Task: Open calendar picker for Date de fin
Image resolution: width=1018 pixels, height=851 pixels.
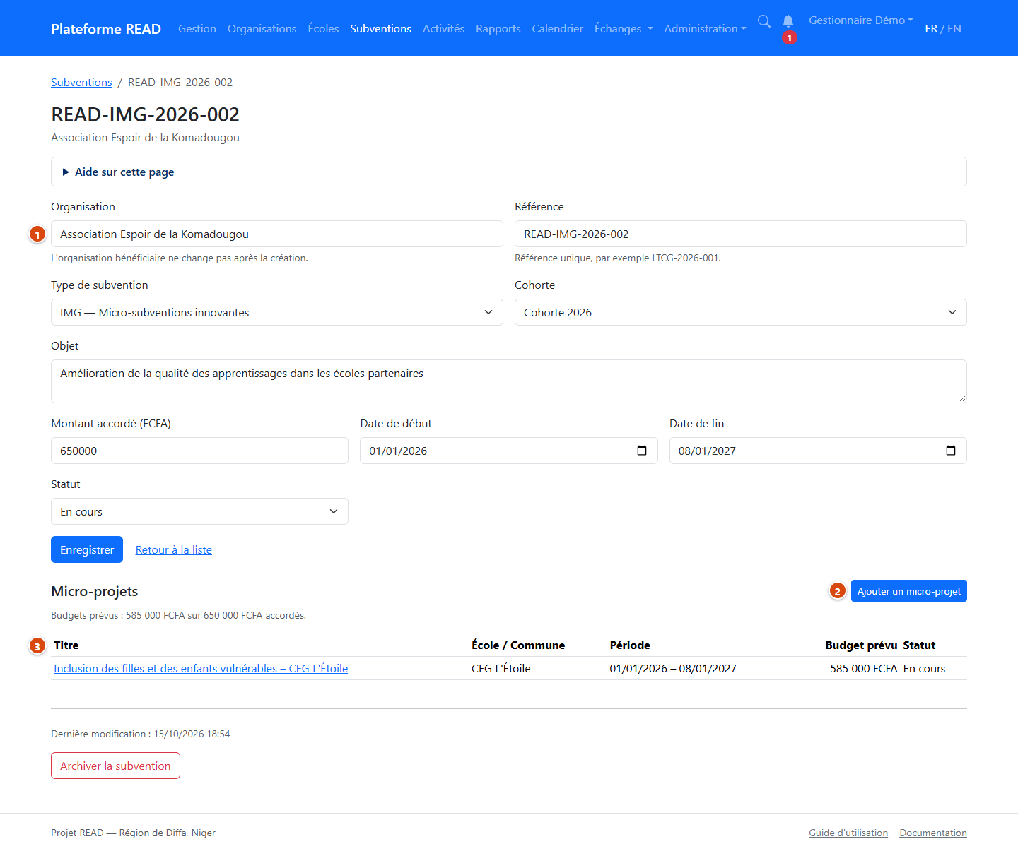Action: [x=951, y=451]
